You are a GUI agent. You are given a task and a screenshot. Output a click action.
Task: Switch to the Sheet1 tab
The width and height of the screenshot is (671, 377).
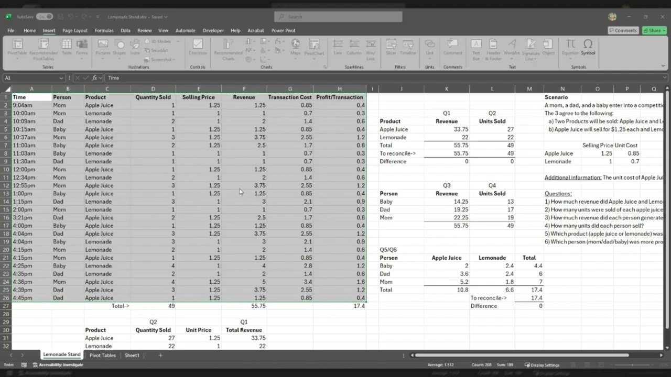[132, 355]
